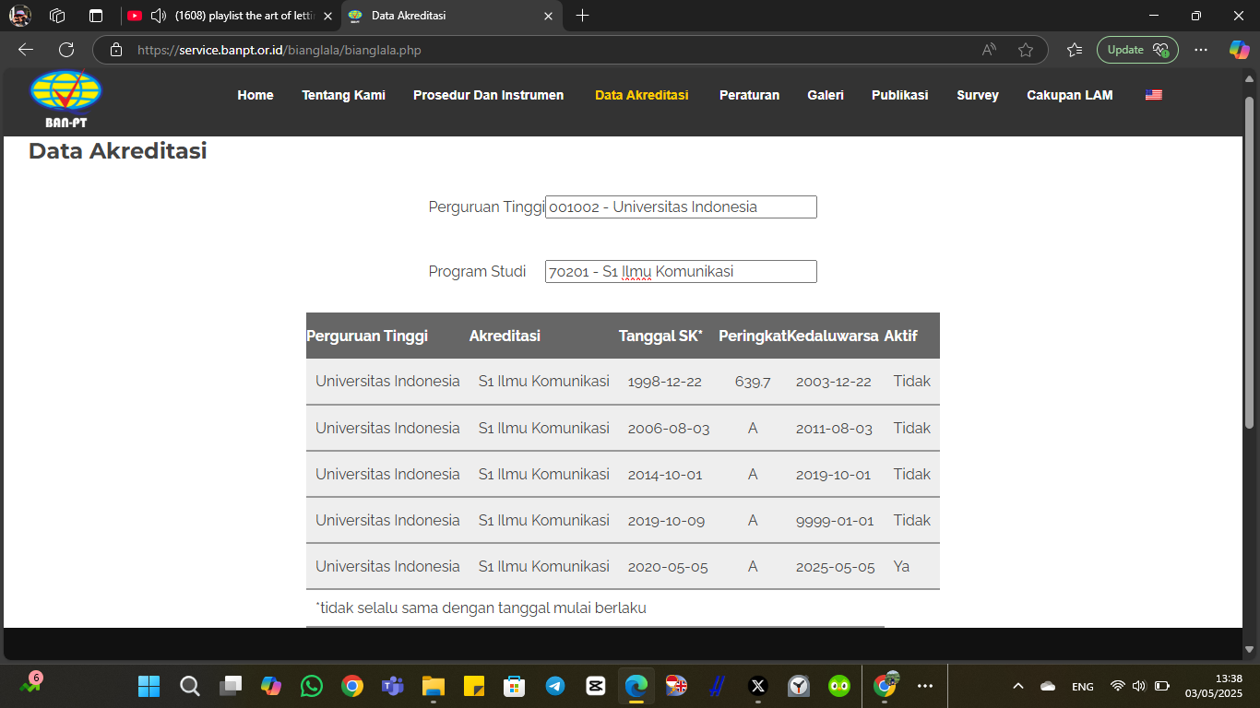
Task: Open the Peraturan menu
Action: [749, 95]
